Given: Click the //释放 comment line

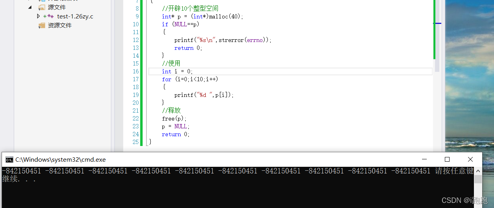Looking at the screenshot, I should click(x=171, y=111).
